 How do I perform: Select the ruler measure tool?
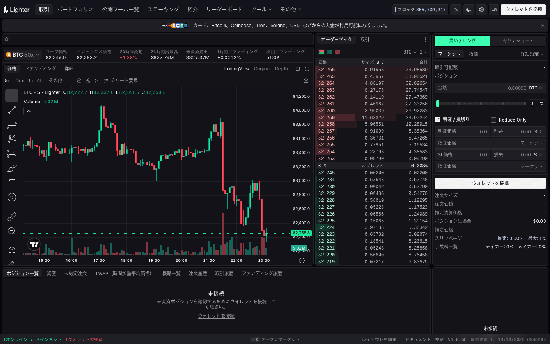[12, 217]
